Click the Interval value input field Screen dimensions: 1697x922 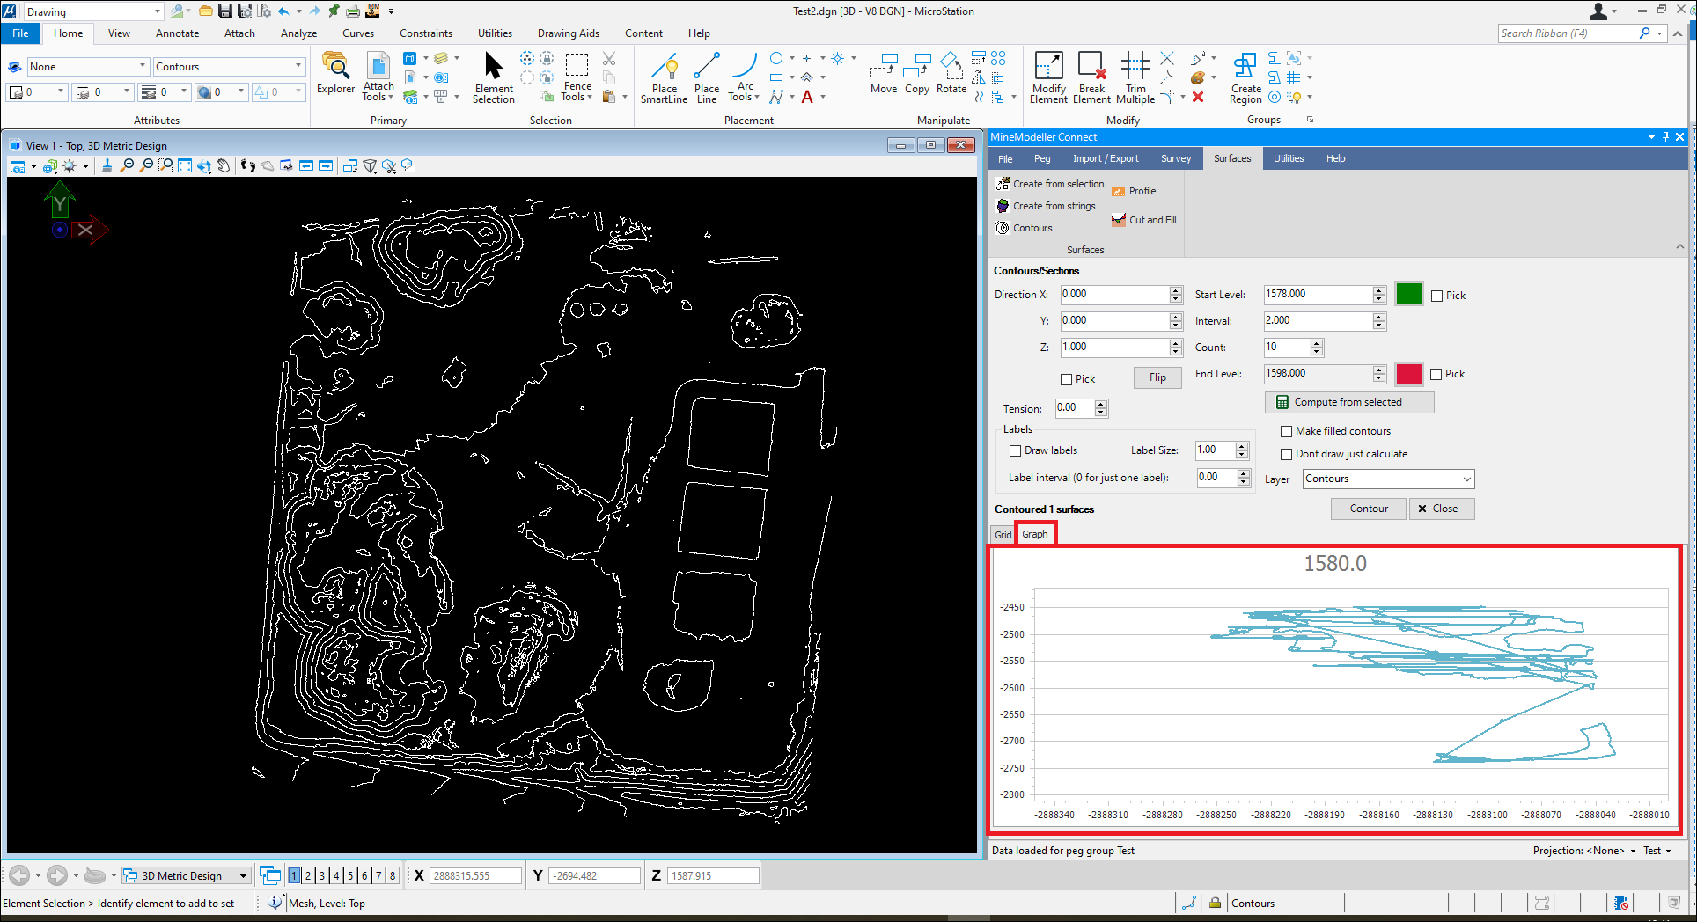coord(1317,321)
